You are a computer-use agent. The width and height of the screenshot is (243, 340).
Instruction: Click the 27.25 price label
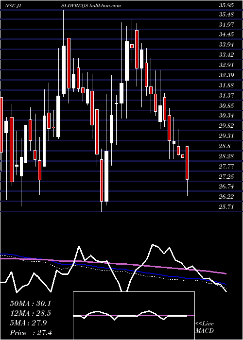tap(226, 177)
